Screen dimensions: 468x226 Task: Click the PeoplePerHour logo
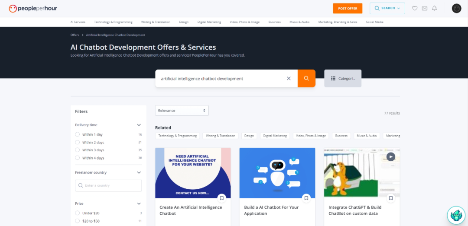pyautogui.click(x=33, y=8)
